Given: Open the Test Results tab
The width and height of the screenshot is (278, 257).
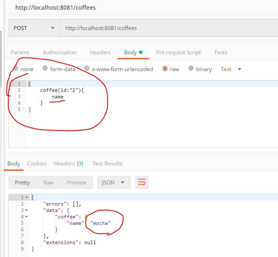Looking at the screenshot, I should click(107, 164).
